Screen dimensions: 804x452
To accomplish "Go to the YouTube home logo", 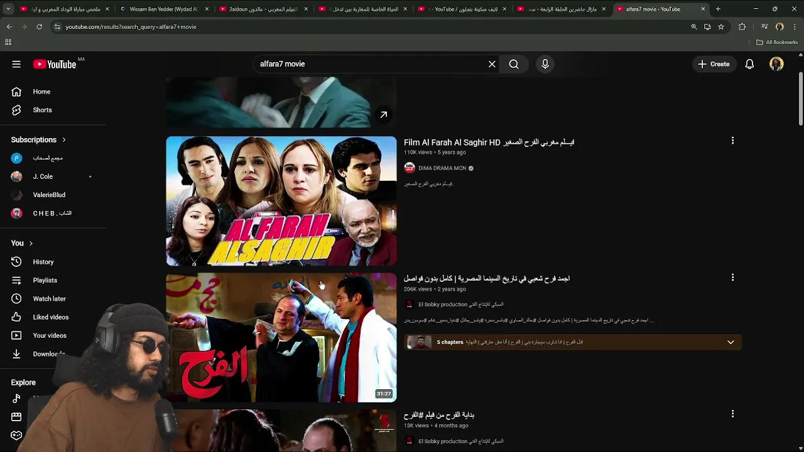I will 55,64.
